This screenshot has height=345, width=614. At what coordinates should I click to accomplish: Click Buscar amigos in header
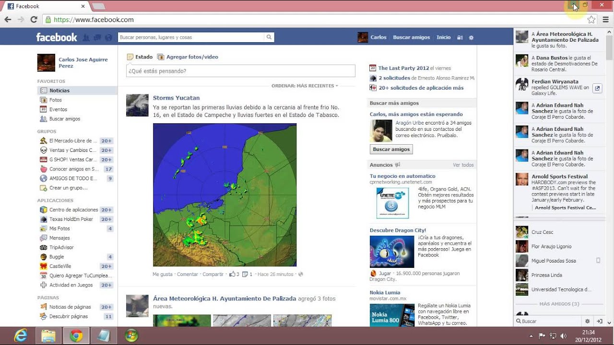click(412, 37)
